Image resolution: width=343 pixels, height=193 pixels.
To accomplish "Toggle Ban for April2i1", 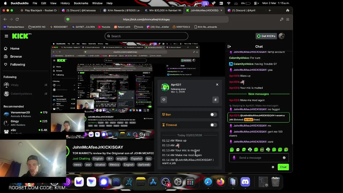I will 213,115.
